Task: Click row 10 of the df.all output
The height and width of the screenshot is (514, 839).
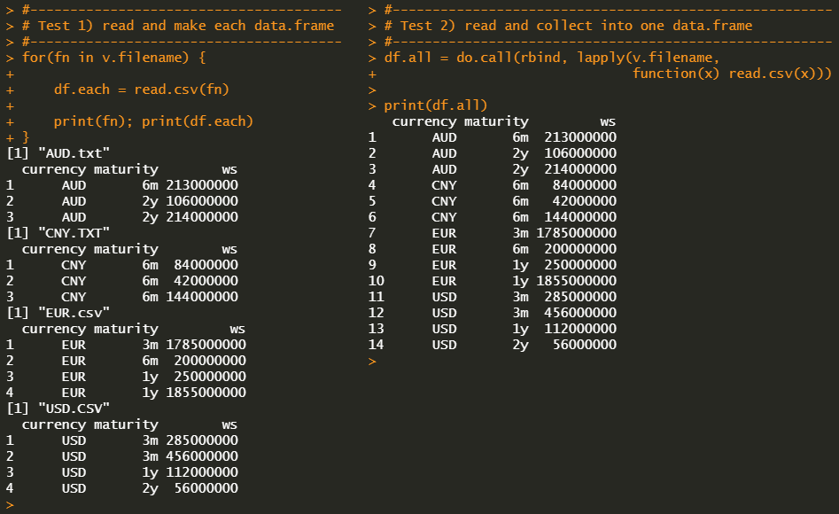Action: (x=493, y=281)
